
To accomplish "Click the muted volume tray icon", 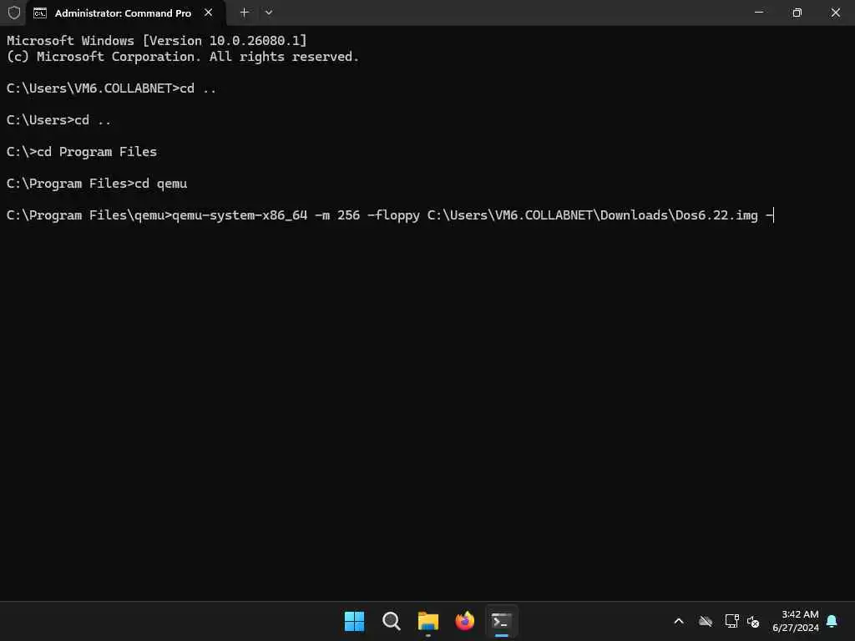I will tap(753, 621).
